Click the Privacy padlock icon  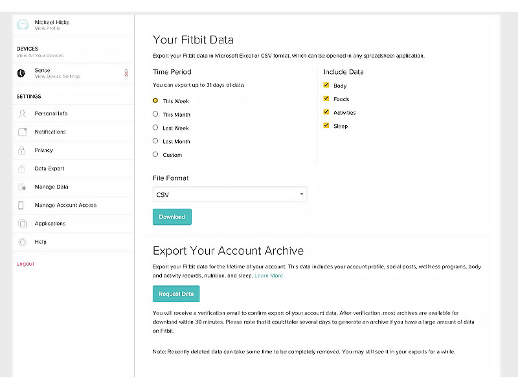22,150
